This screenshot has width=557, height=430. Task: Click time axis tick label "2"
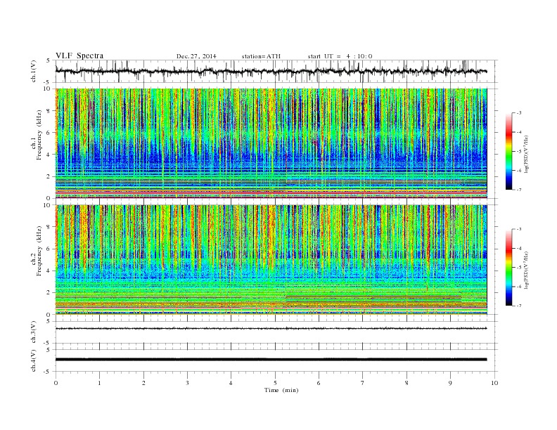point(143,383)
